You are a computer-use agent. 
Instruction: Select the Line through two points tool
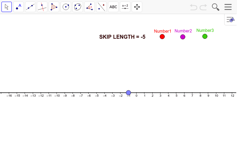point(30,7)
